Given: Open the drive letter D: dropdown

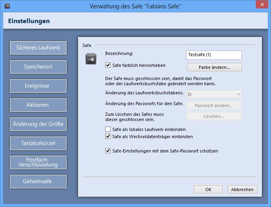Looking at the screenshot, I should pyautogui.click(x=214, y=94).
